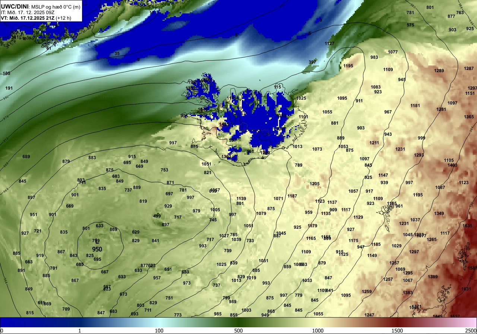The height and width of the screenshot is (334, 477).
Task: Click the height value 1287
Action: [x=469, y=68]
